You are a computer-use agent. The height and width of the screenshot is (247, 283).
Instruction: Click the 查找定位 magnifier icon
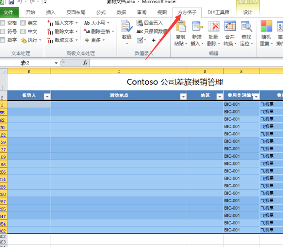pos(246,26)
